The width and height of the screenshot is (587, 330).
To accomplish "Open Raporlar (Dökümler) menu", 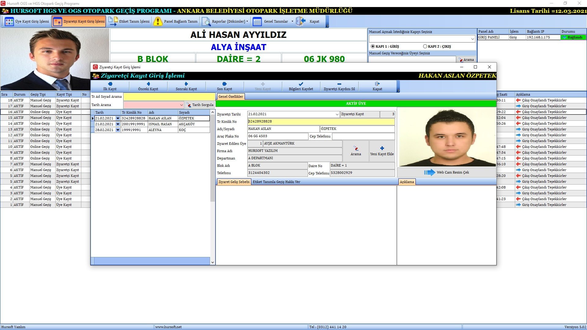I will (226, 21).
